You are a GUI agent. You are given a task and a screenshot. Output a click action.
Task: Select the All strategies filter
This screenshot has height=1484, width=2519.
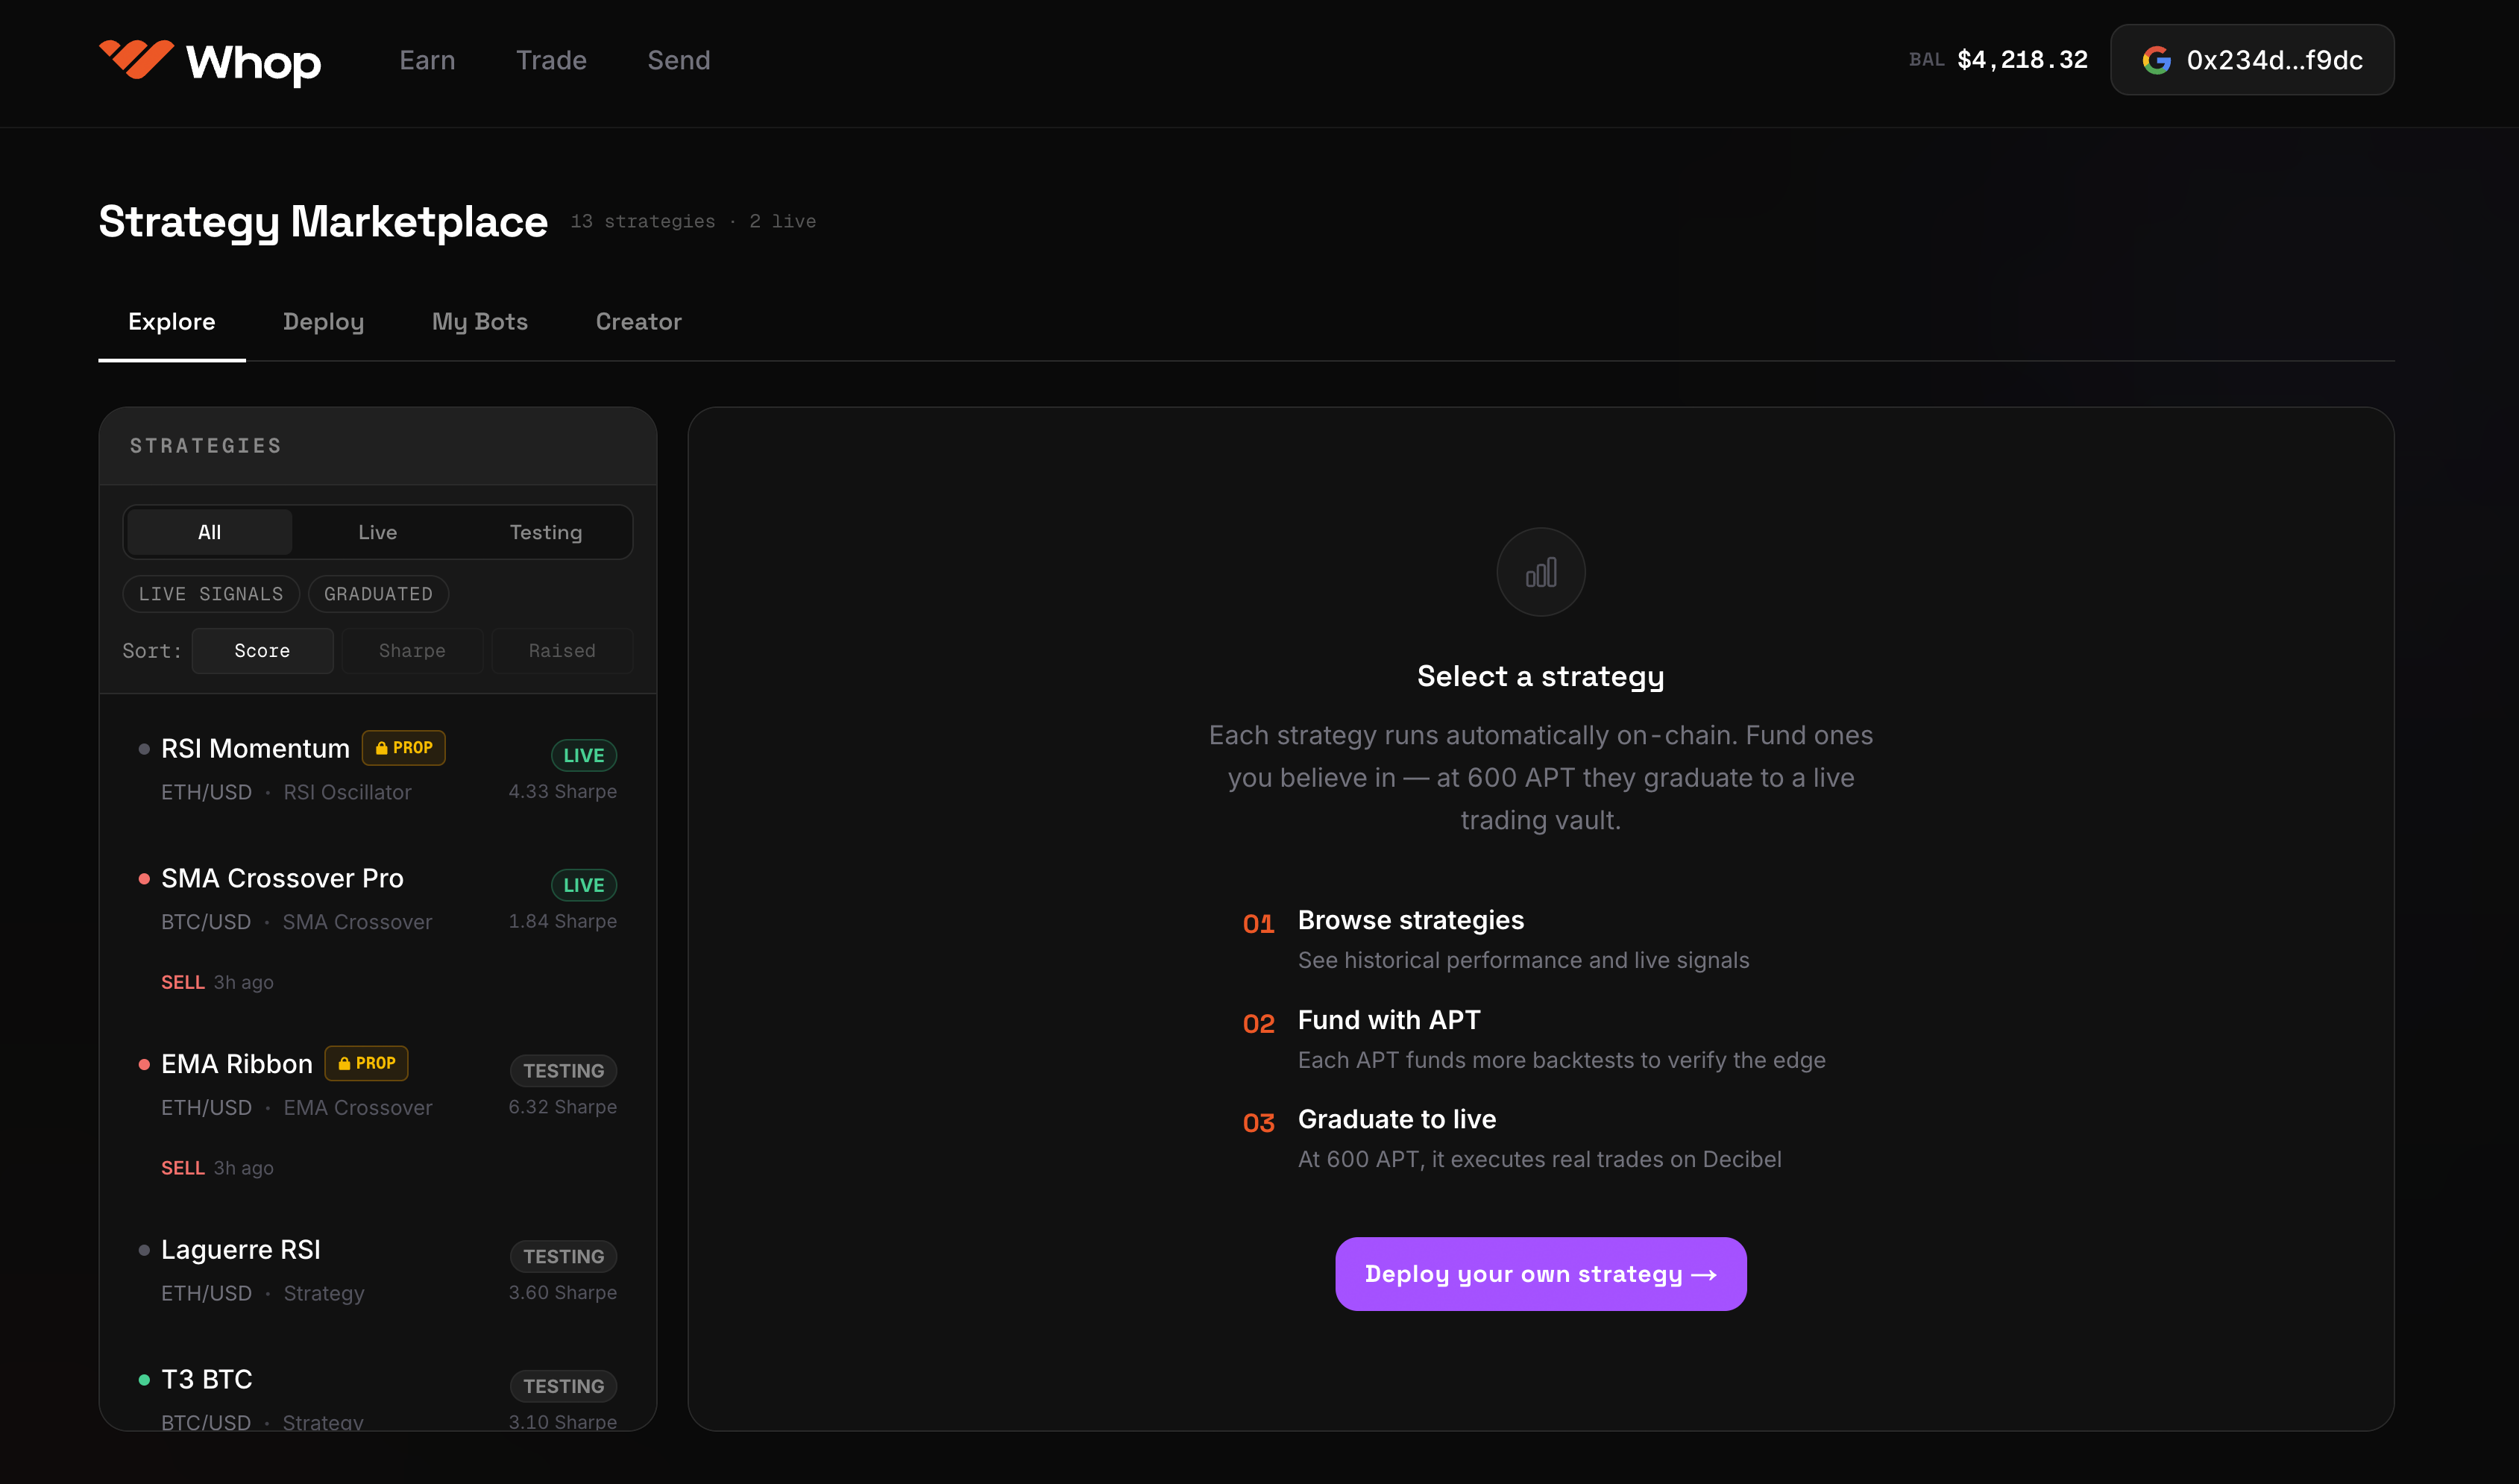click(210, 532)
